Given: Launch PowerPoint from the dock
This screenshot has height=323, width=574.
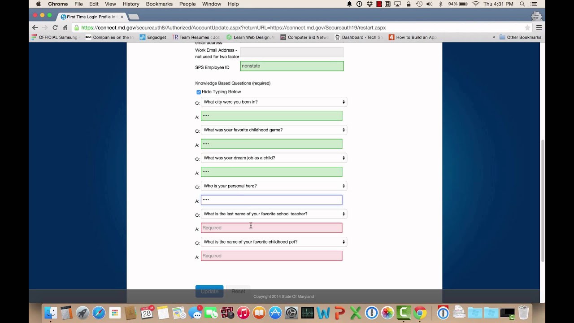Looking at the screenshot, I should [339, 313].
